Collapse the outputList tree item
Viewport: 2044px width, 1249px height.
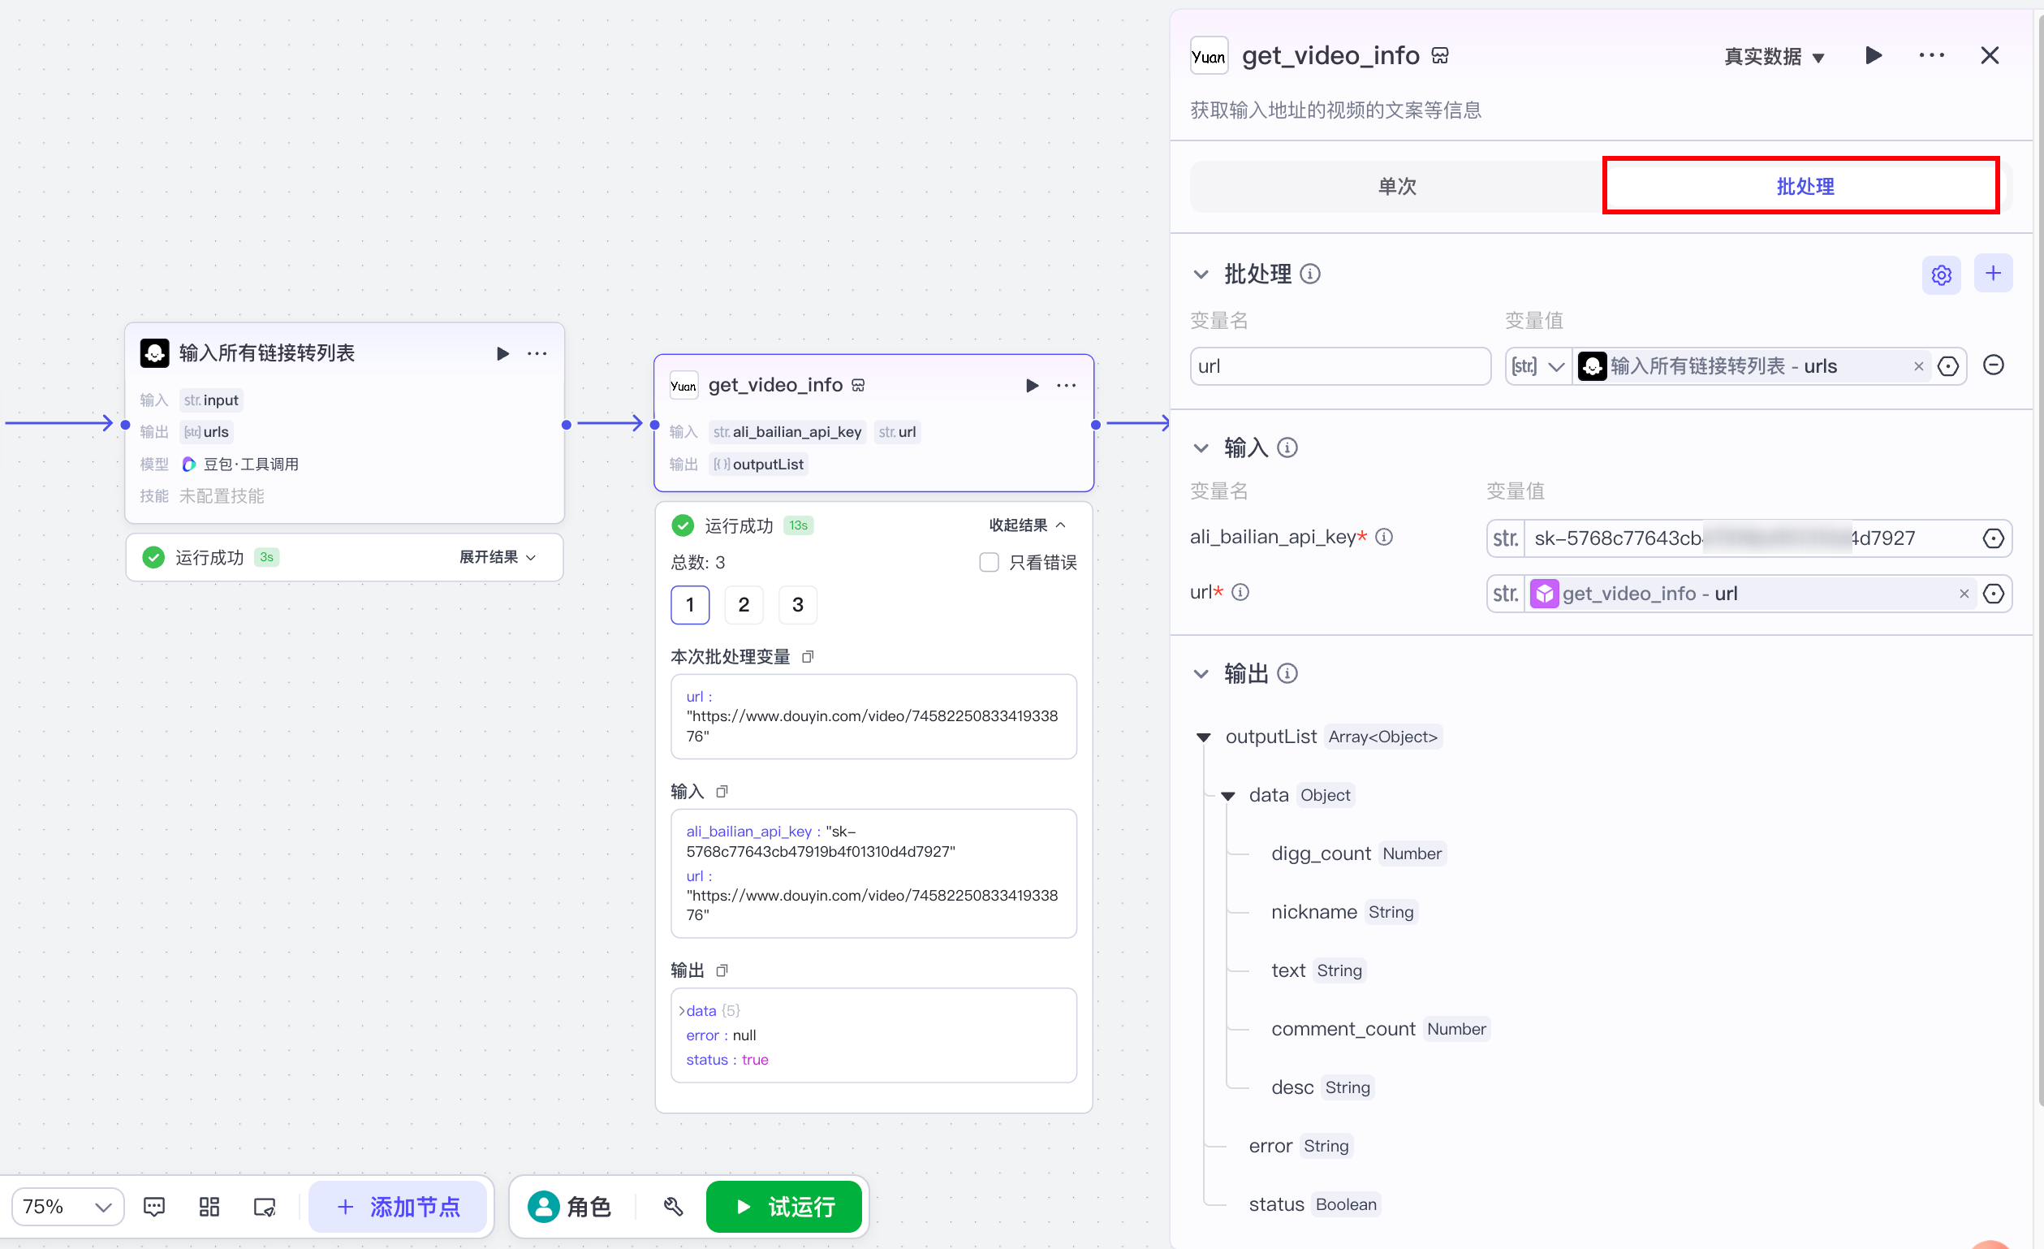(1203, 737)
